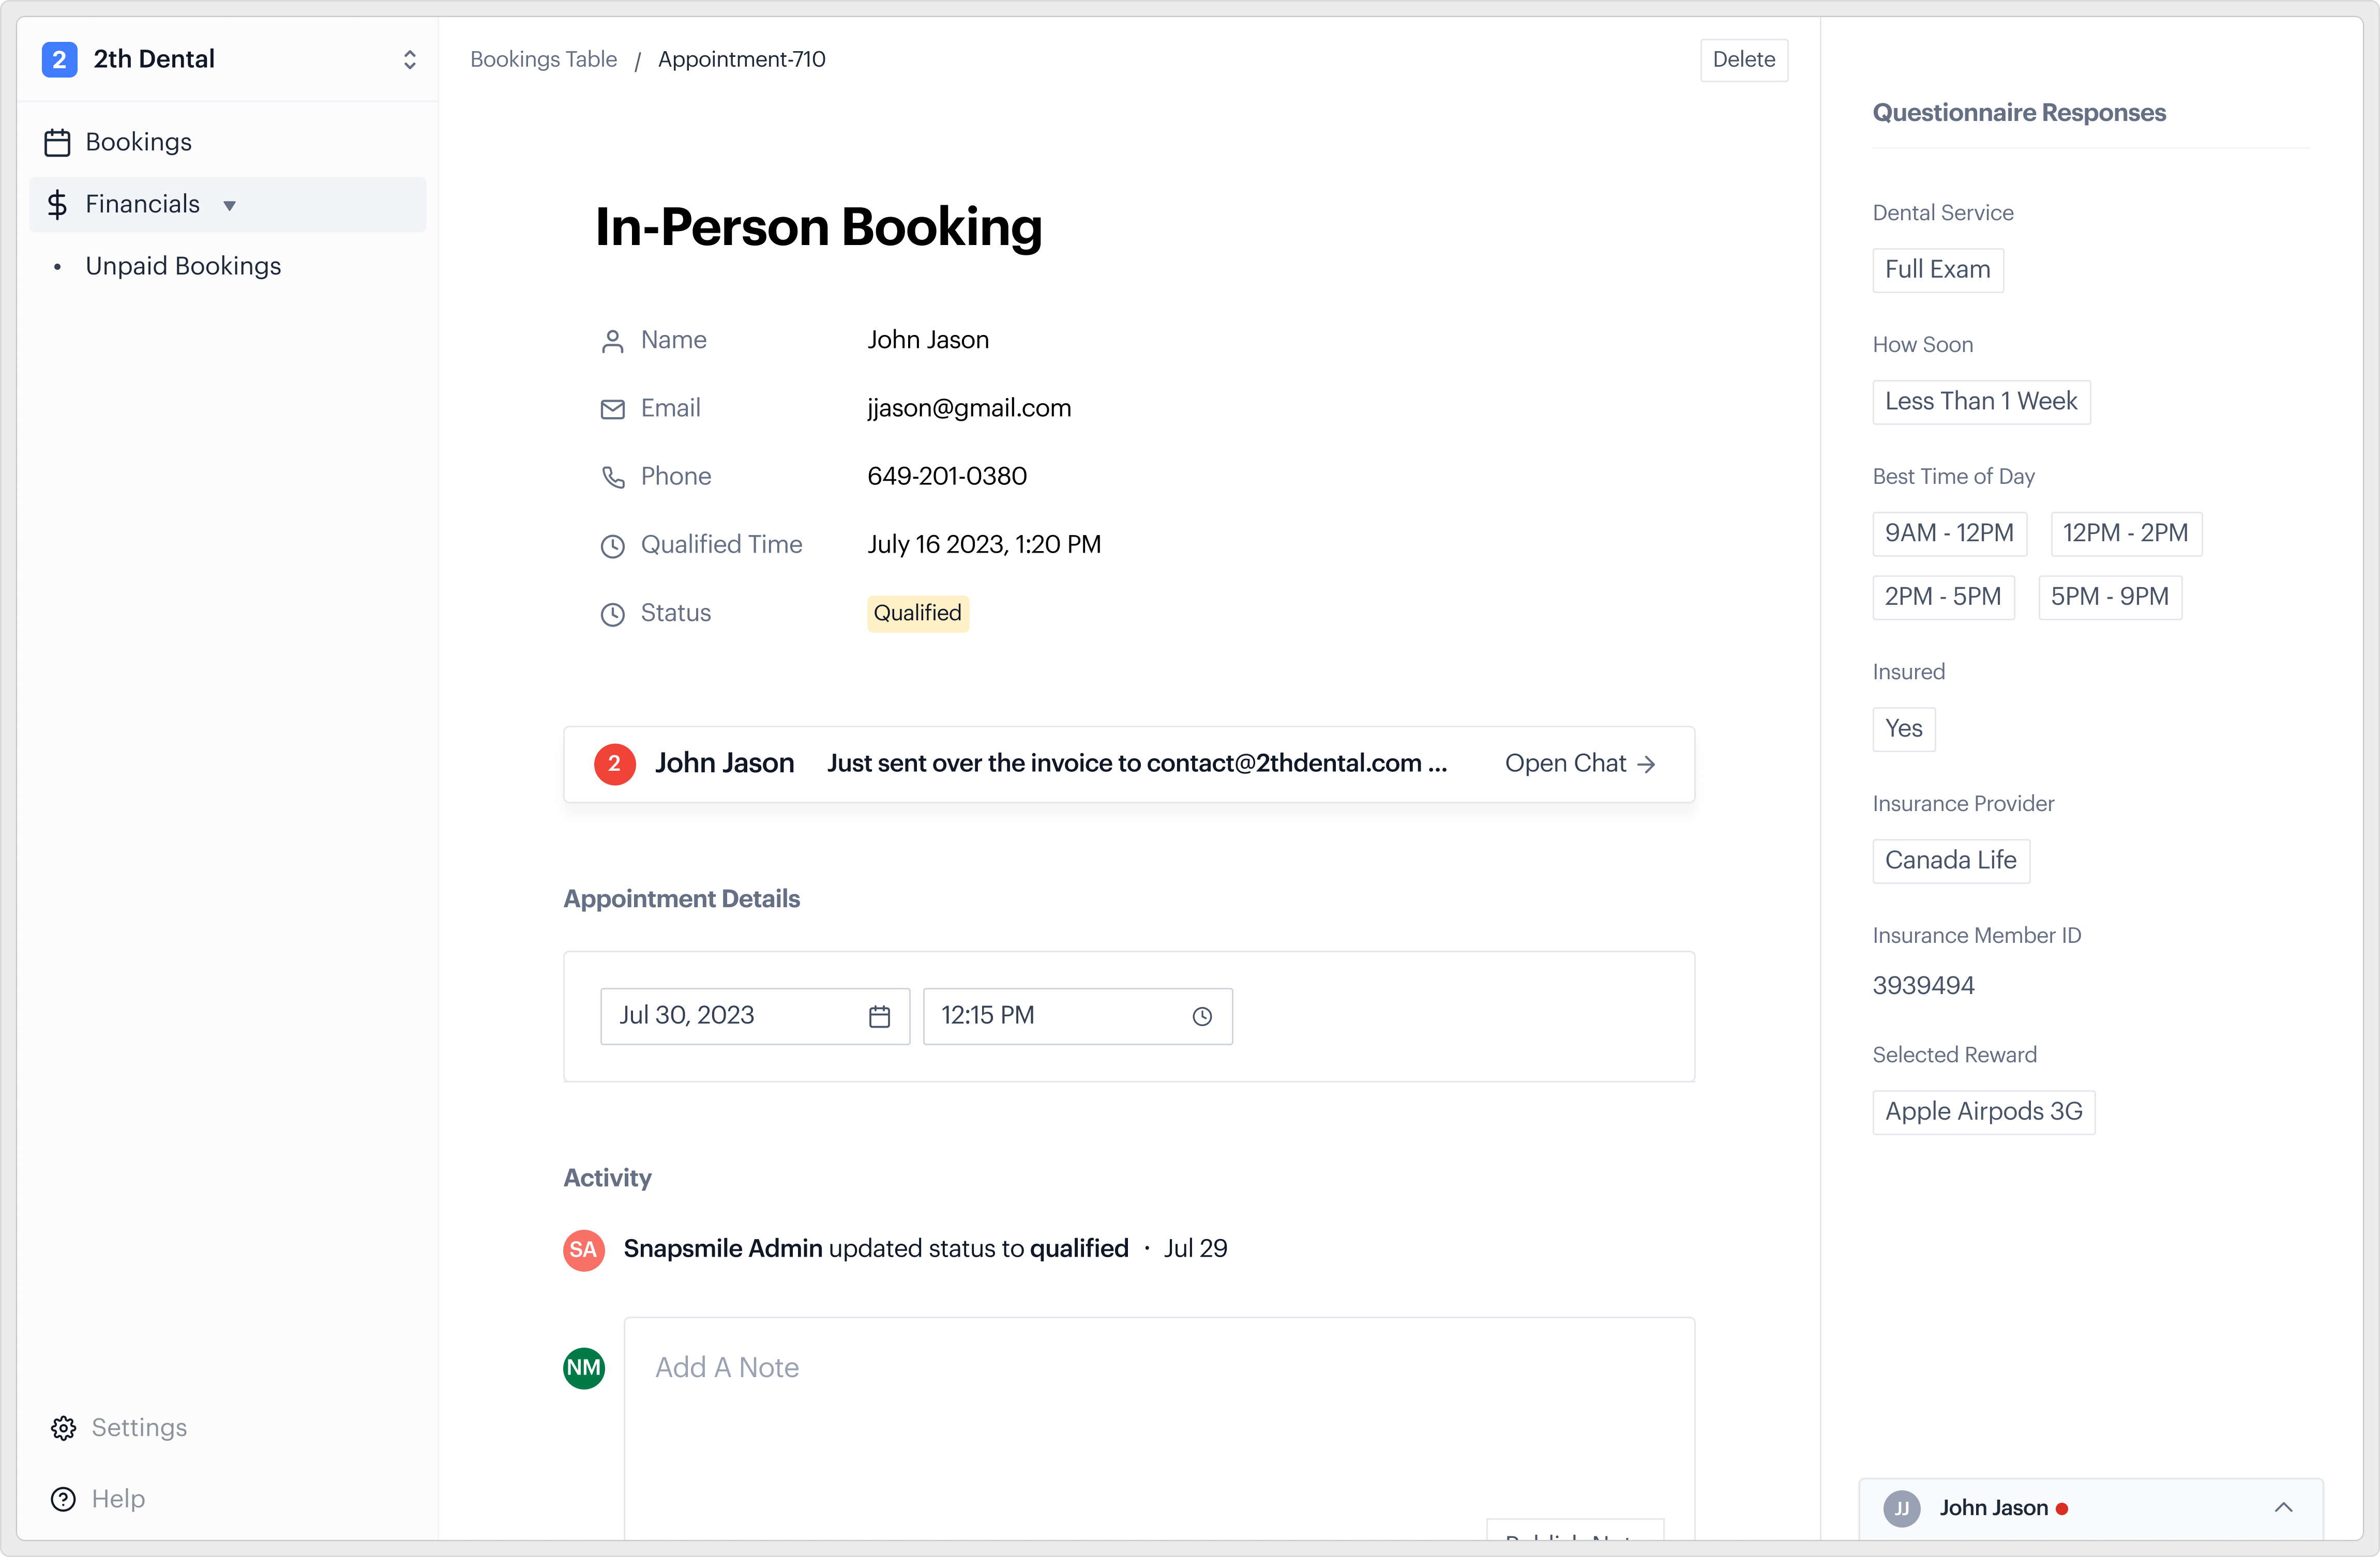Screen dimensions: 2380x1557
Task: Click the Help question mark icon
Action: (x=63, y=1499)
